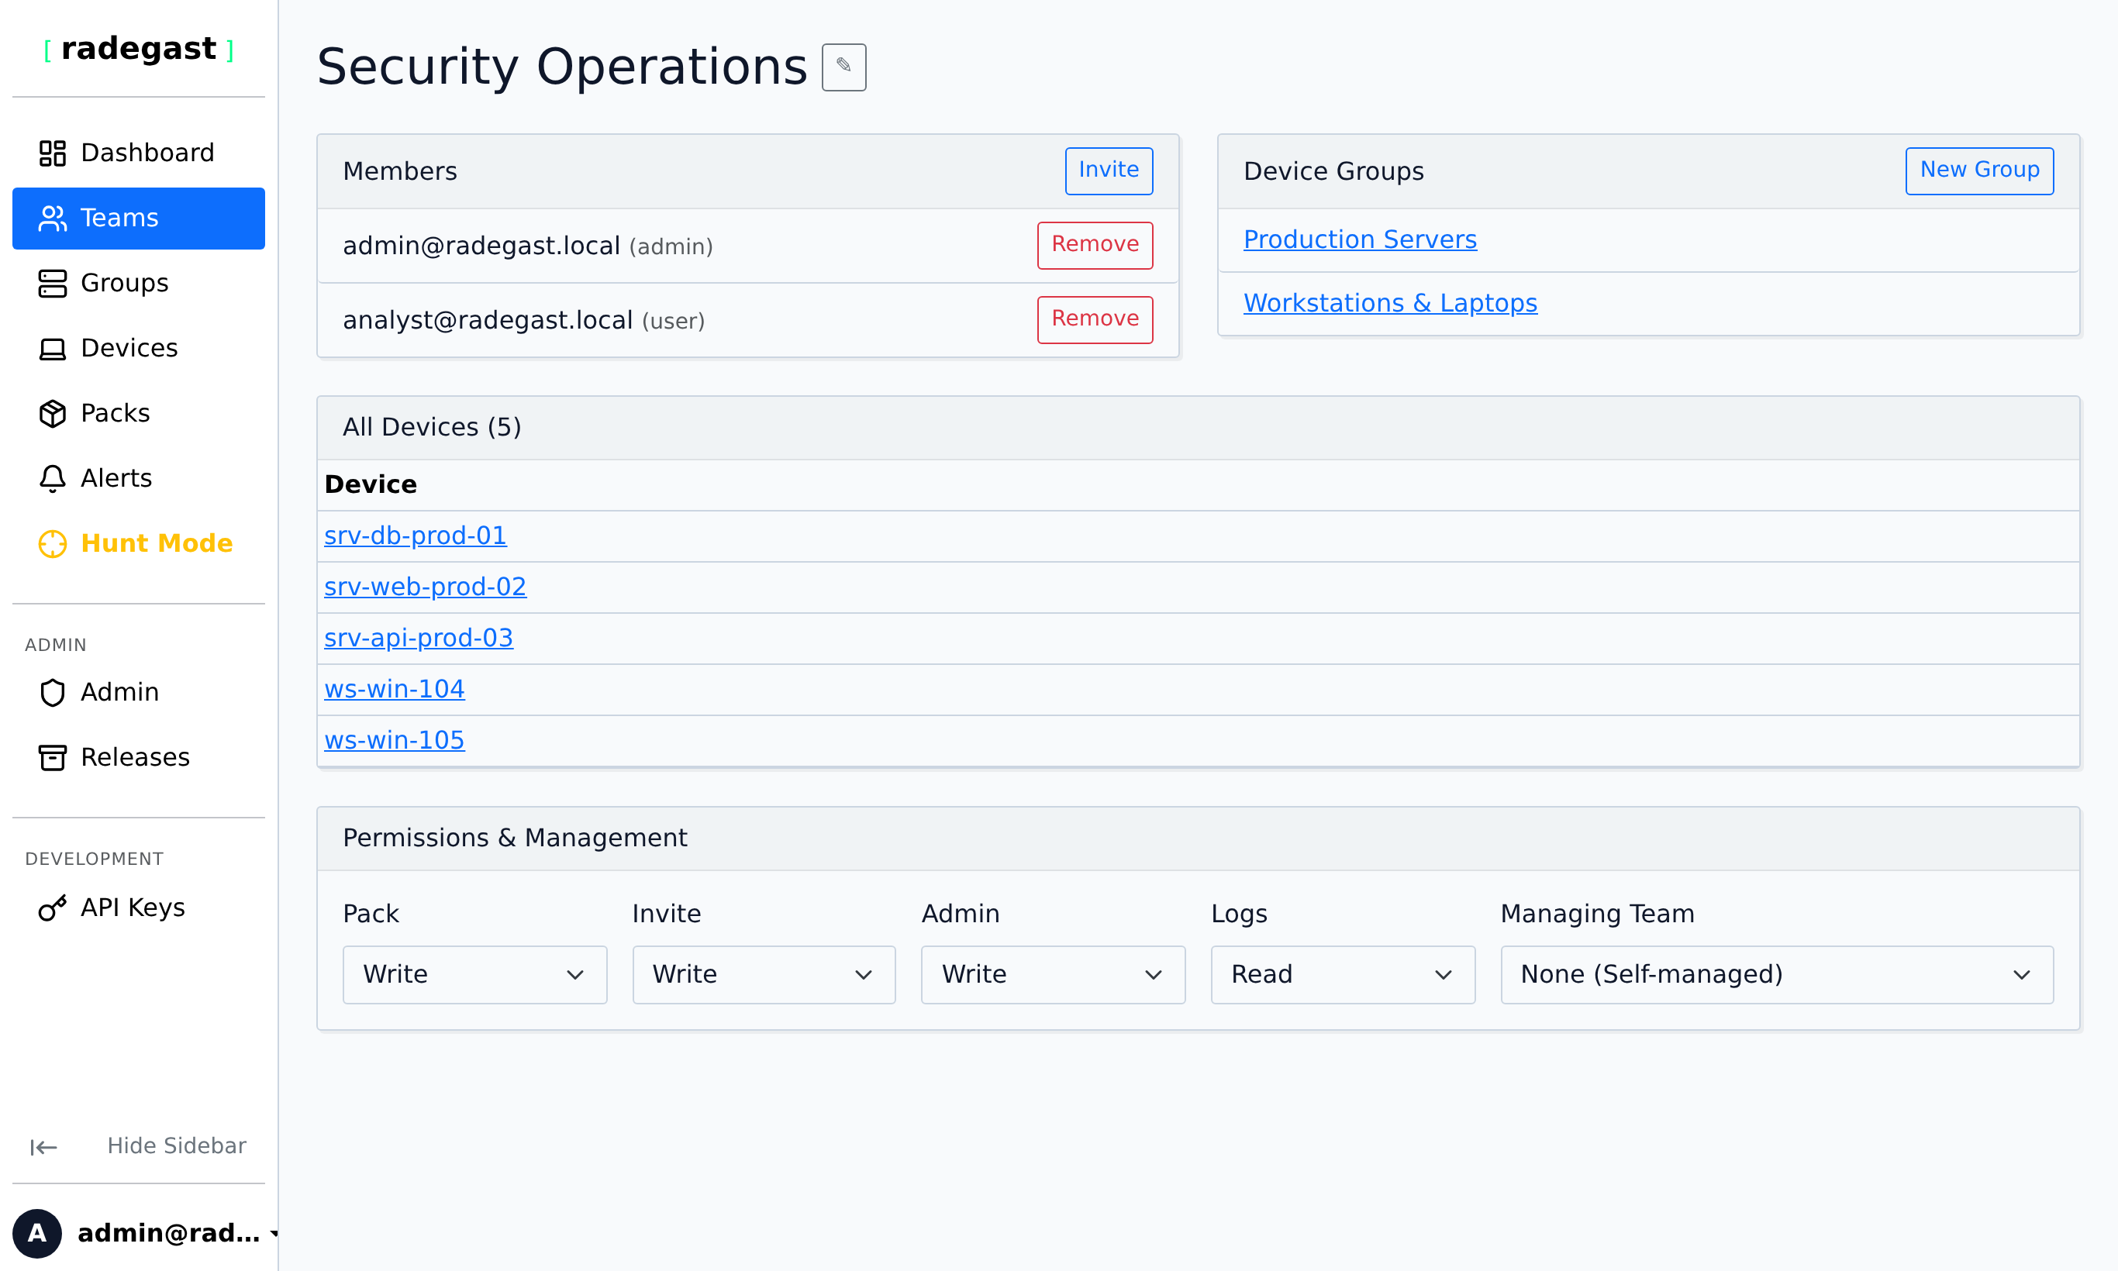2118x1271 pixels.
Task: Open device ws-win-105
Action: point(394,741)
